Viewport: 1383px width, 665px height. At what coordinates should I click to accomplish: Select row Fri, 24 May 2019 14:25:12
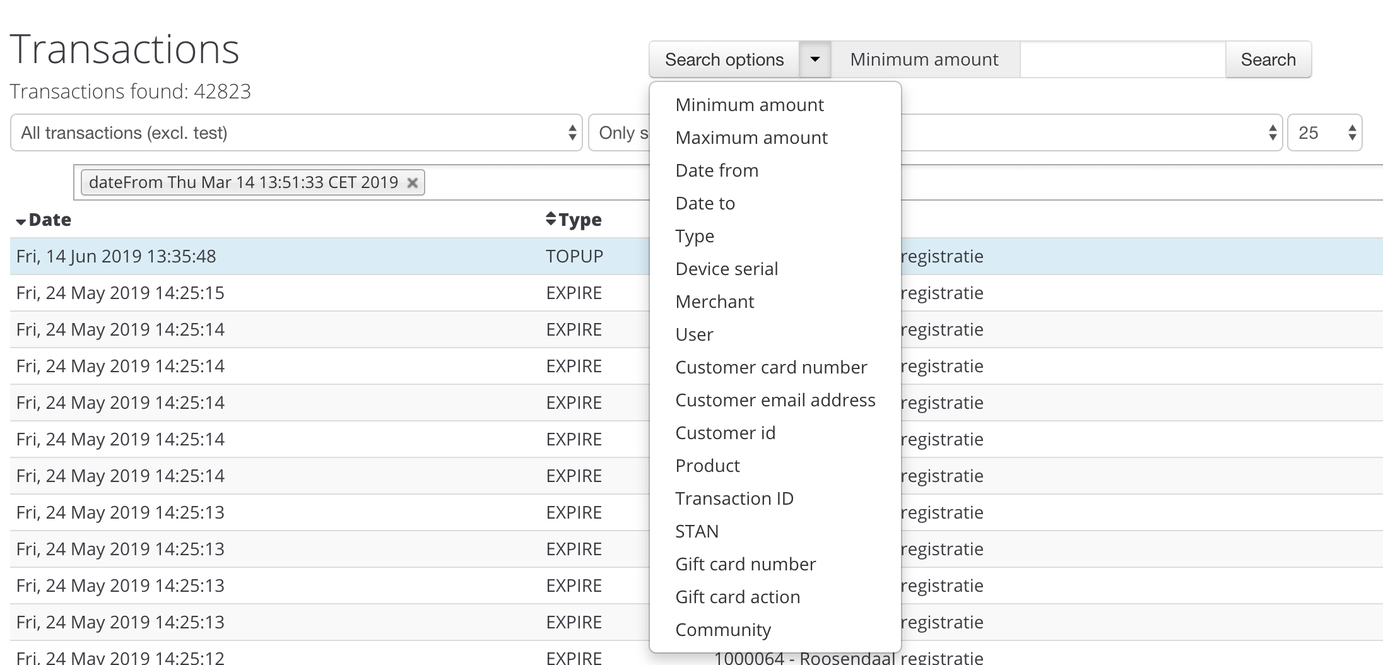point(697,654)
